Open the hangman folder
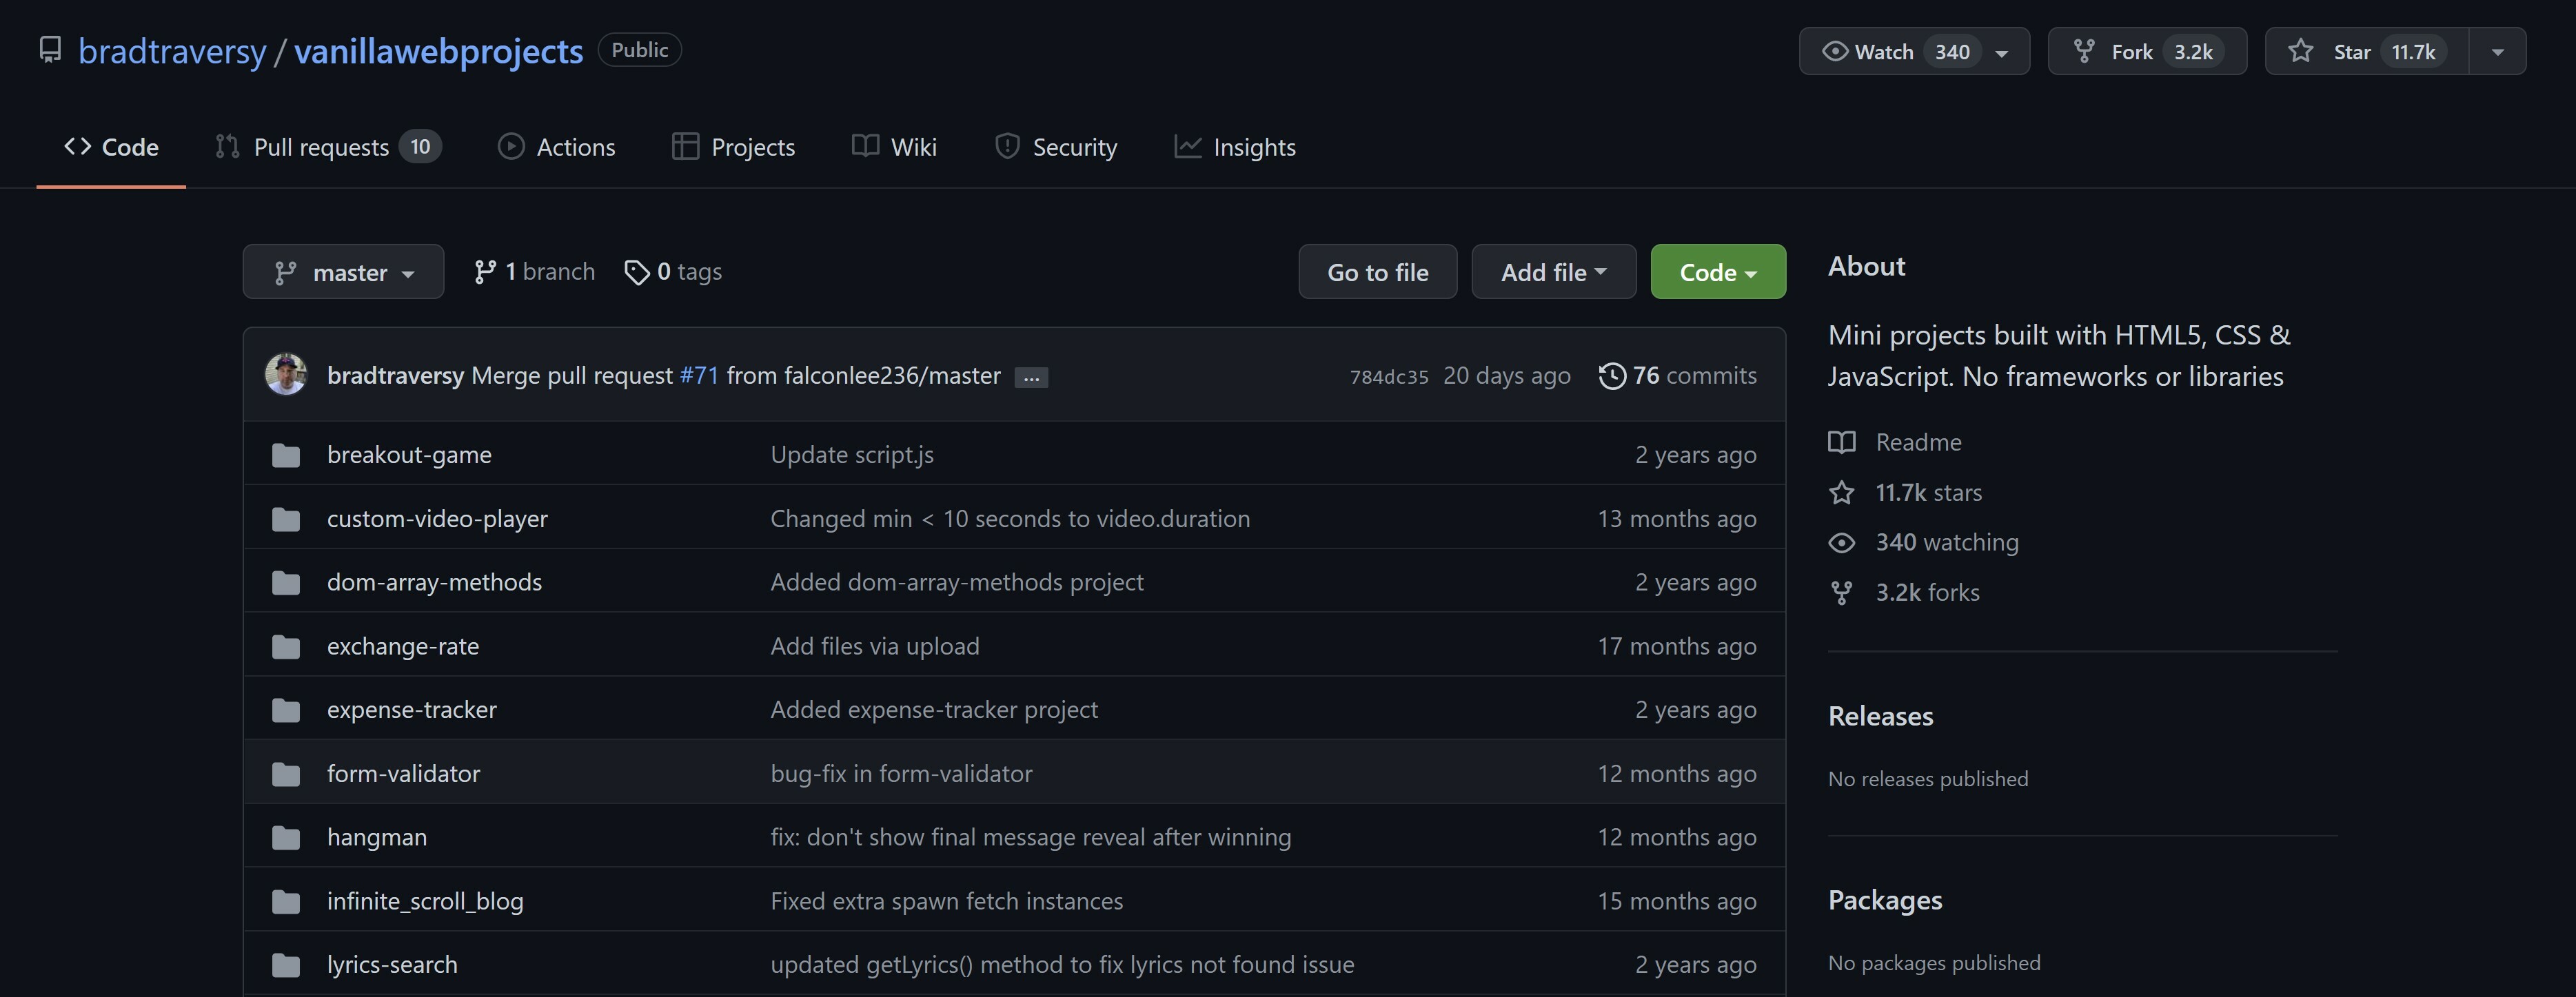Screen dimensions: 2576x997 click(x=377, y=837)
